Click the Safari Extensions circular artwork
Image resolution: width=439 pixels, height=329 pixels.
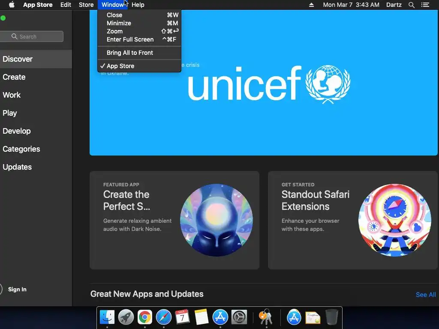pyautogui.click(x=395, y=220)
